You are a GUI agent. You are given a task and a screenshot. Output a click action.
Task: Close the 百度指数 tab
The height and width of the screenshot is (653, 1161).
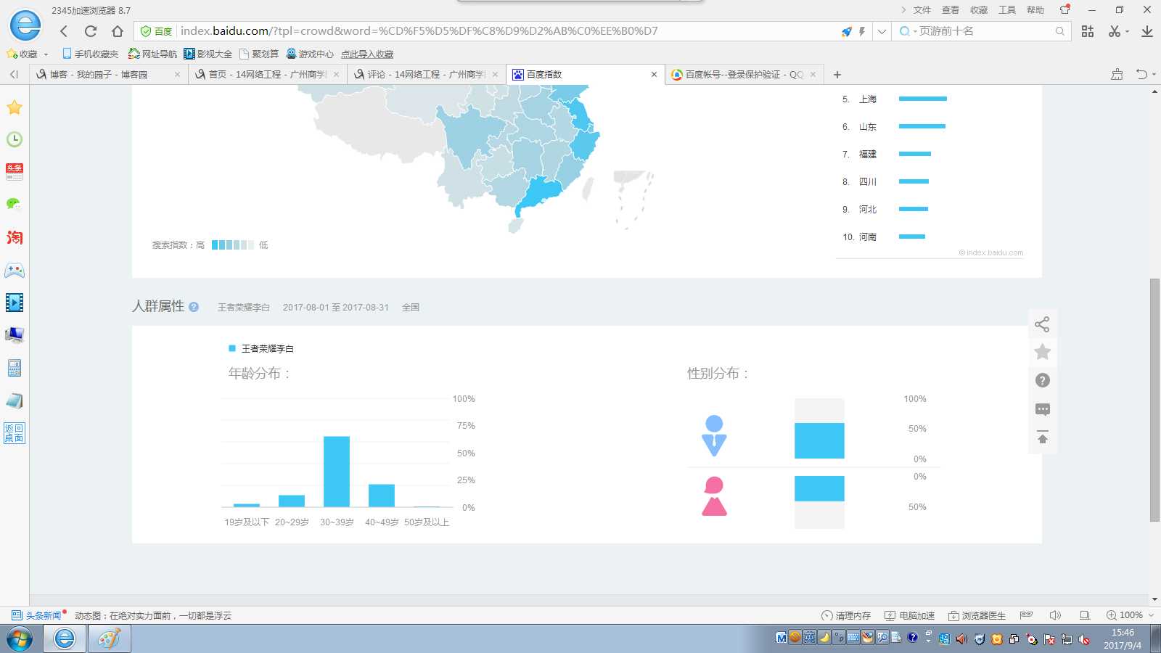pos(654,75)
